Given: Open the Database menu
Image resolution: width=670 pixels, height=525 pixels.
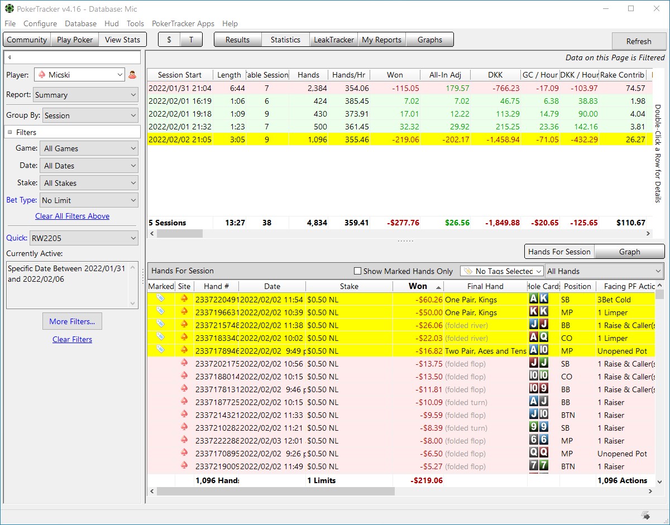Looking at the screenshot, I should point(80,23).
